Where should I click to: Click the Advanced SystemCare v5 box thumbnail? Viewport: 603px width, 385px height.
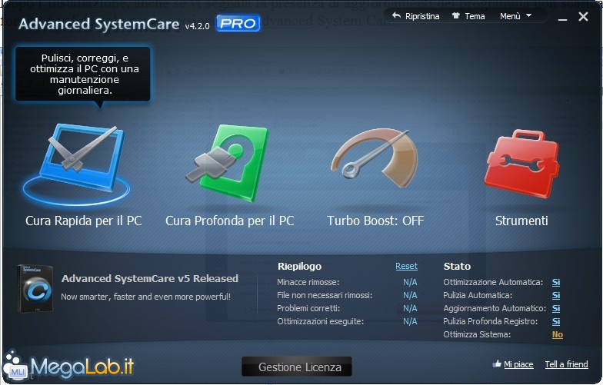35,288
